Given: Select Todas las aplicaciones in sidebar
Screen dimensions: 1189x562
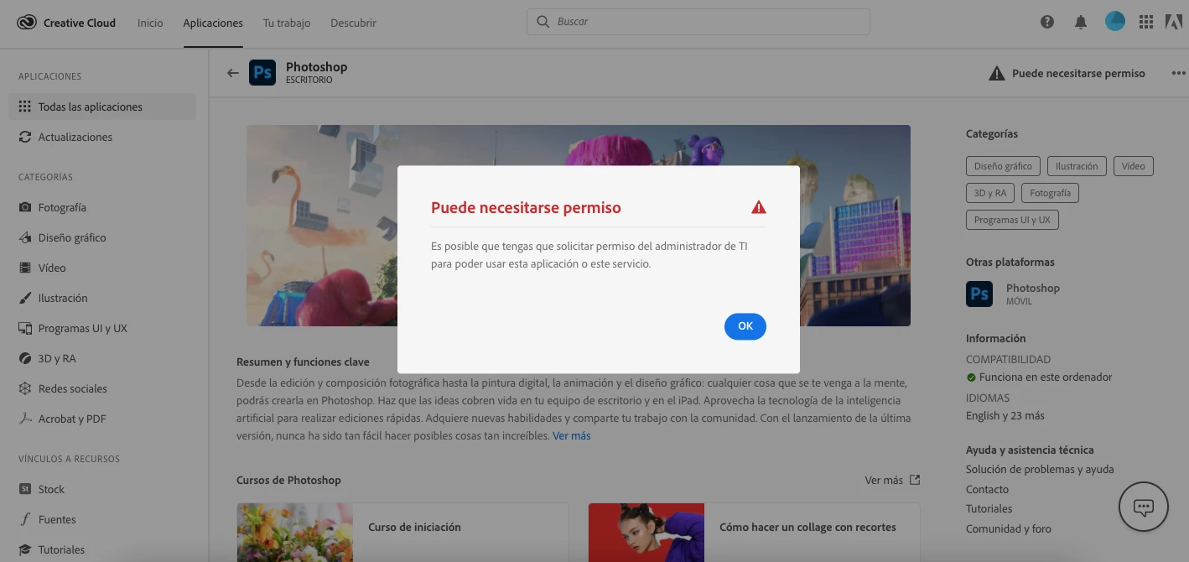Looking at the screenshot, I should (102, 107).
